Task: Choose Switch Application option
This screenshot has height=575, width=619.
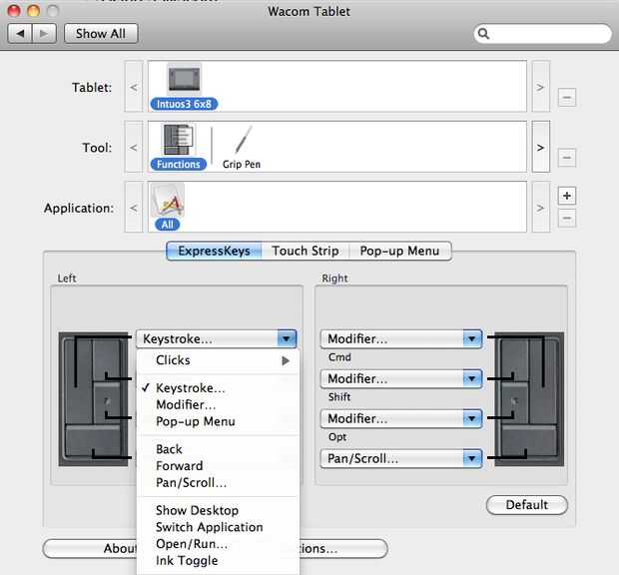Action: tap(218, 527)
